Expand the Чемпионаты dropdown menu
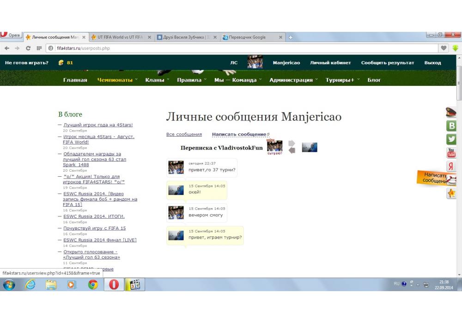Screen dimensions: 462x323 pos(117,80)
